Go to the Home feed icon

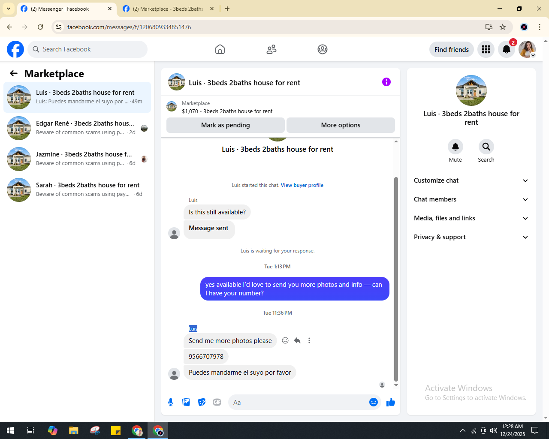pos(220,49)
